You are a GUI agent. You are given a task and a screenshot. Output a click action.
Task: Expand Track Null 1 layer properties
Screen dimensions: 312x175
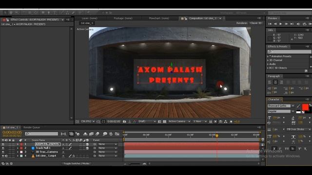(18, 148)
